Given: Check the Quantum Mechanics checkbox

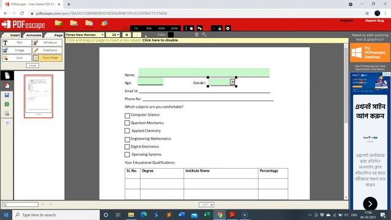Looking at the screenshot, I should click(127, 123).
